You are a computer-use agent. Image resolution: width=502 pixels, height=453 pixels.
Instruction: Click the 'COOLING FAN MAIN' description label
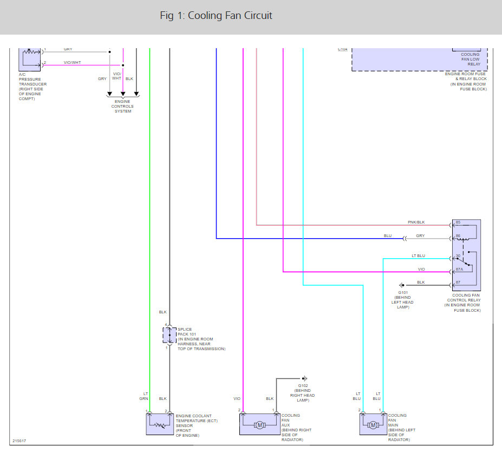coord(402,428)
